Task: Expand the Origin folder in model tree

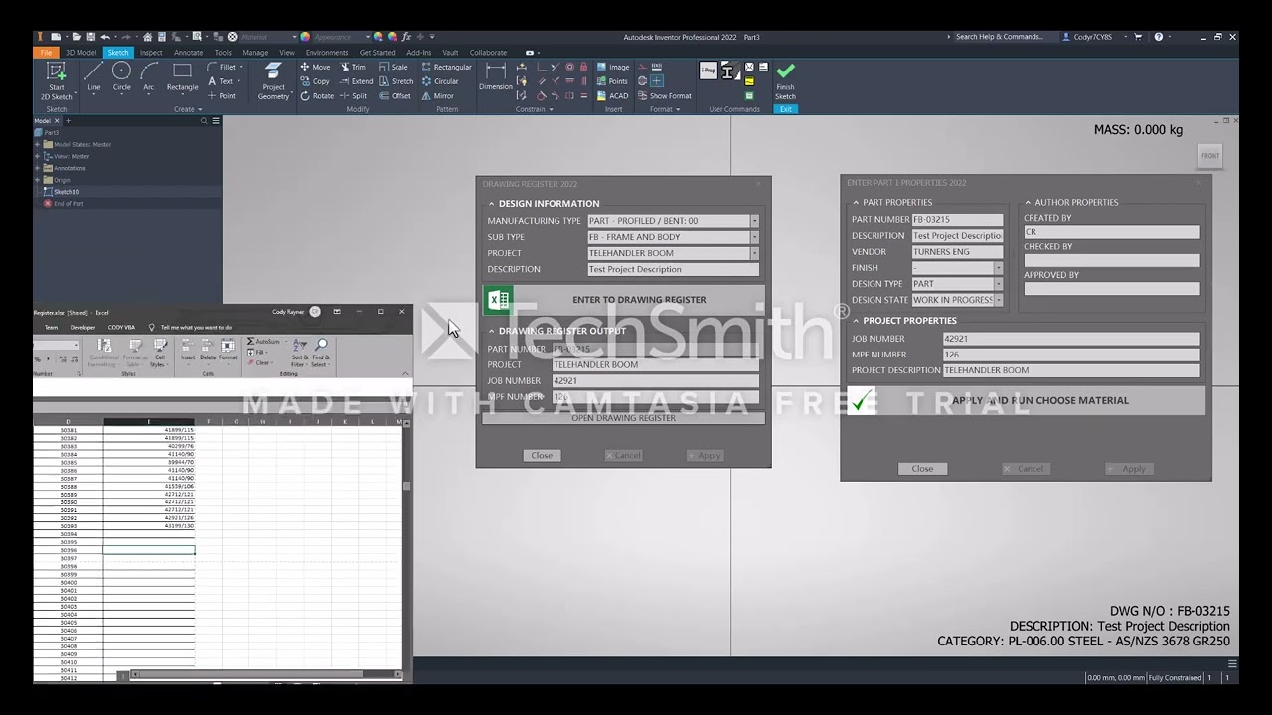Action: (38, 180)
